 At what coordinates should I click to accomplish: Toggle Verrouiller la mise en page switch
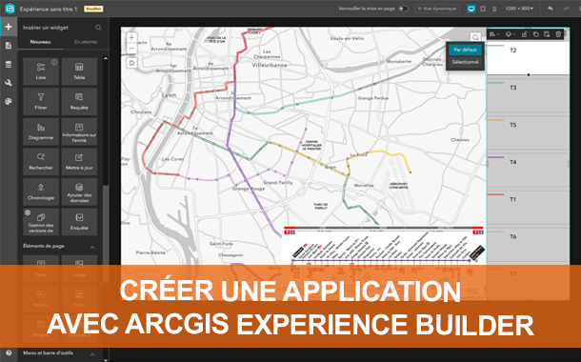[x=403, y=9]
